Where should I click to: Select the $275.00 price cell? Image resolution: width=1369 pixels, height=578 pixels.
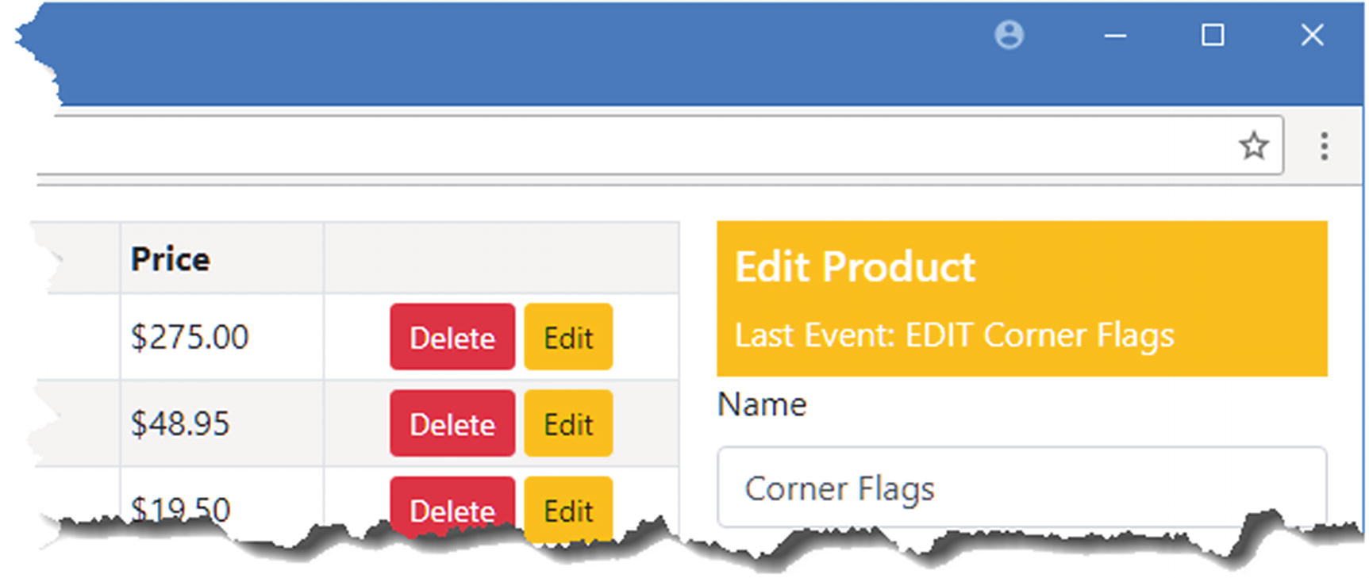pyautogui.click(x=190, y=338)
